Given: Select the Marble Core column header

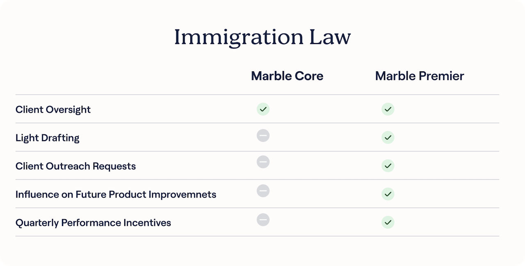Looking at the screenshot, I should point(287,76).
